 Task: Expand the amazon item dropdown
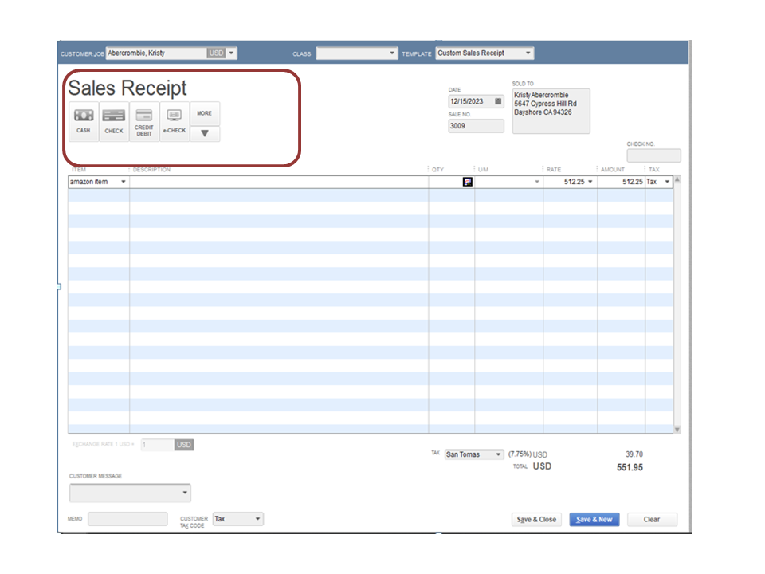click(124, 182)
